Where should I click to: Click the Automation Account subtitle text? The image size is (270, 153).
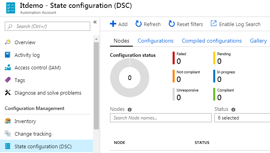point(38,12)
